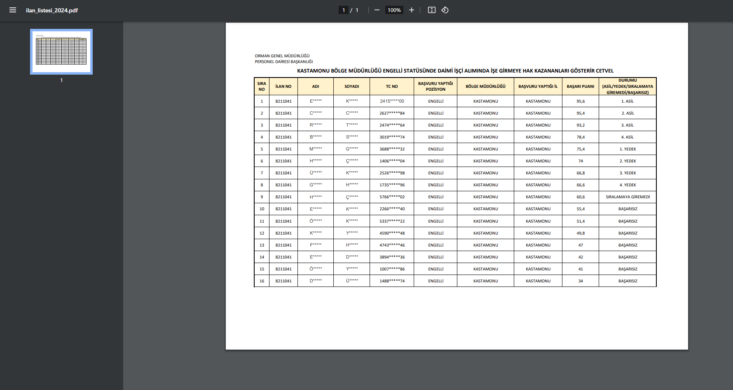The width and height of the screenshot is (733, 390).
Task: Click BAŞVURU YAPTIĞI POZİSYON column header
Action: (x=436, y=86)
